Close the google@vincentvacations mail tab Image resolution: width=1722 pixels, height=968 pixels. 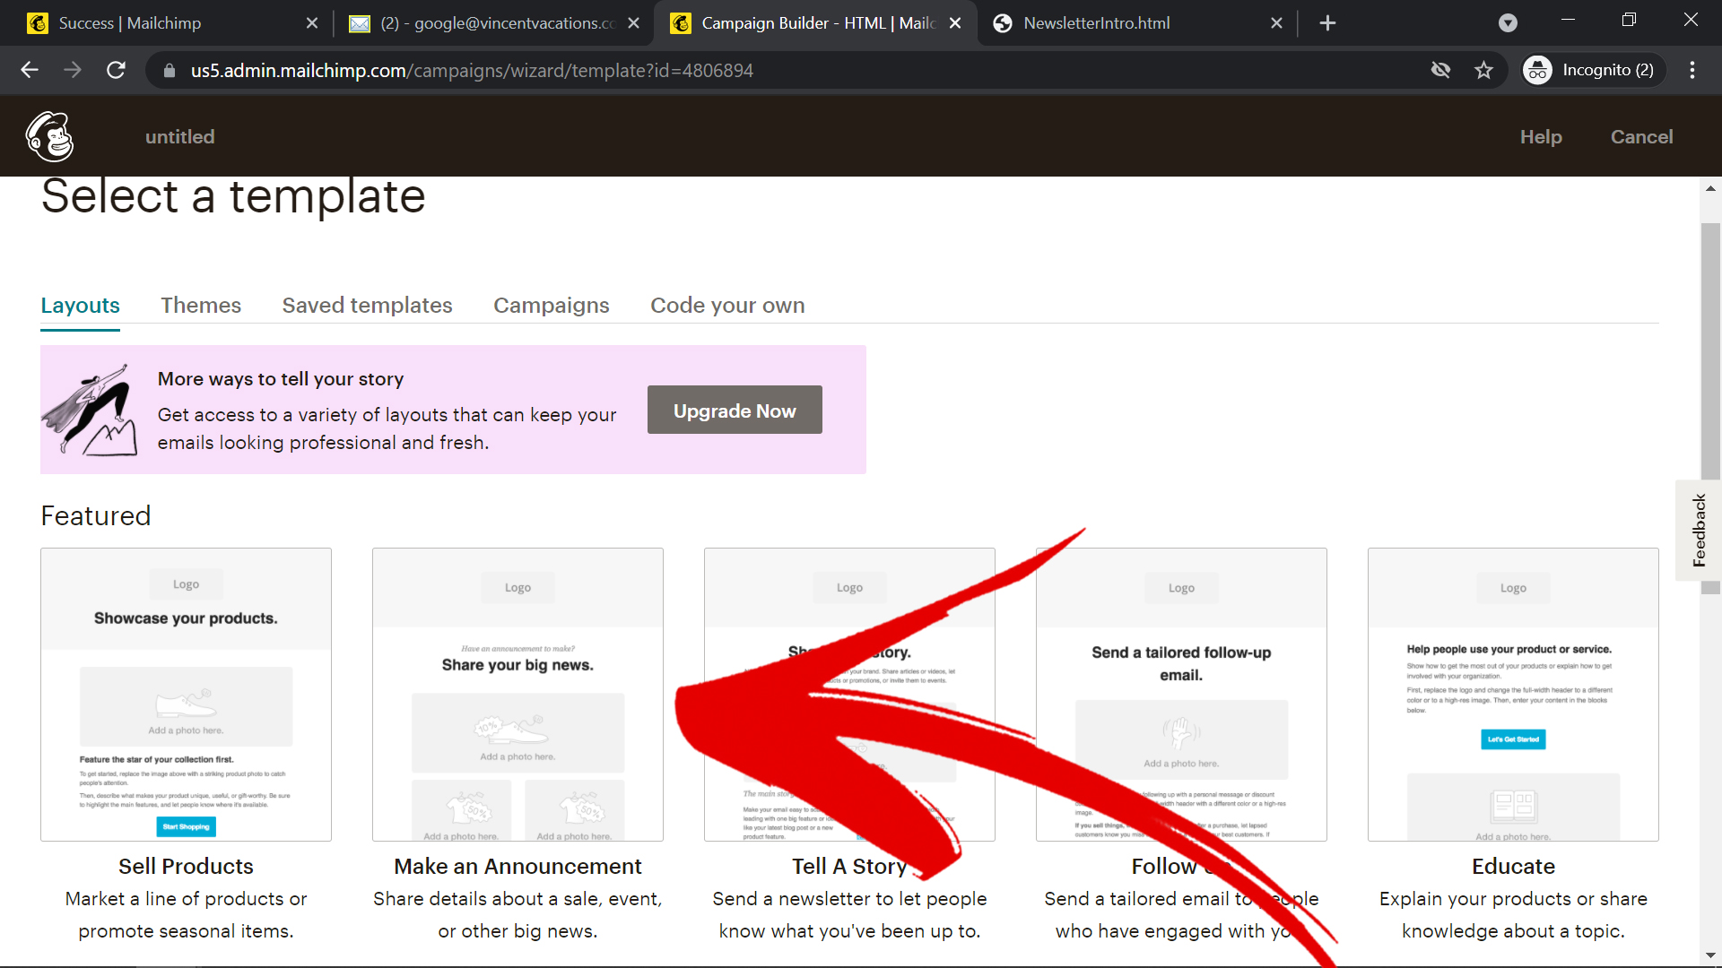633,23
